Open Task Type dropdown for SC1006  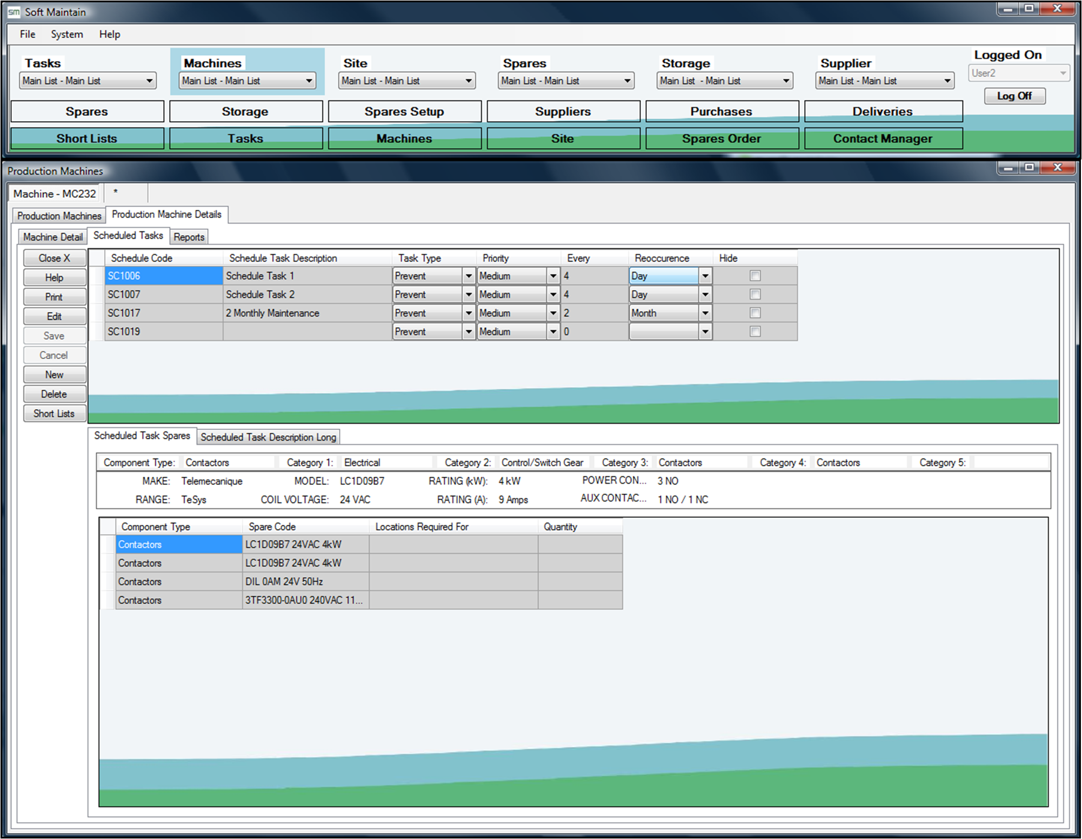pyautogui.click(x=469, y=276)
